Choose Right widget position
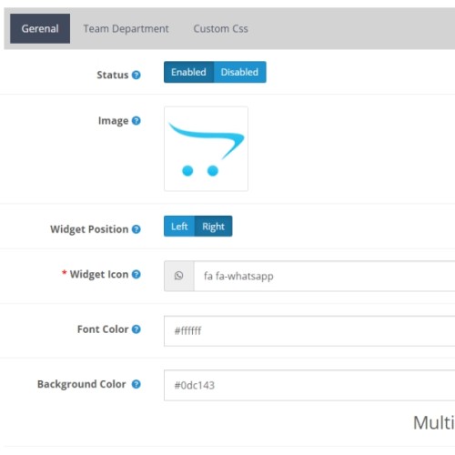This screenshot has width=455, height=455. pos(213,227)
